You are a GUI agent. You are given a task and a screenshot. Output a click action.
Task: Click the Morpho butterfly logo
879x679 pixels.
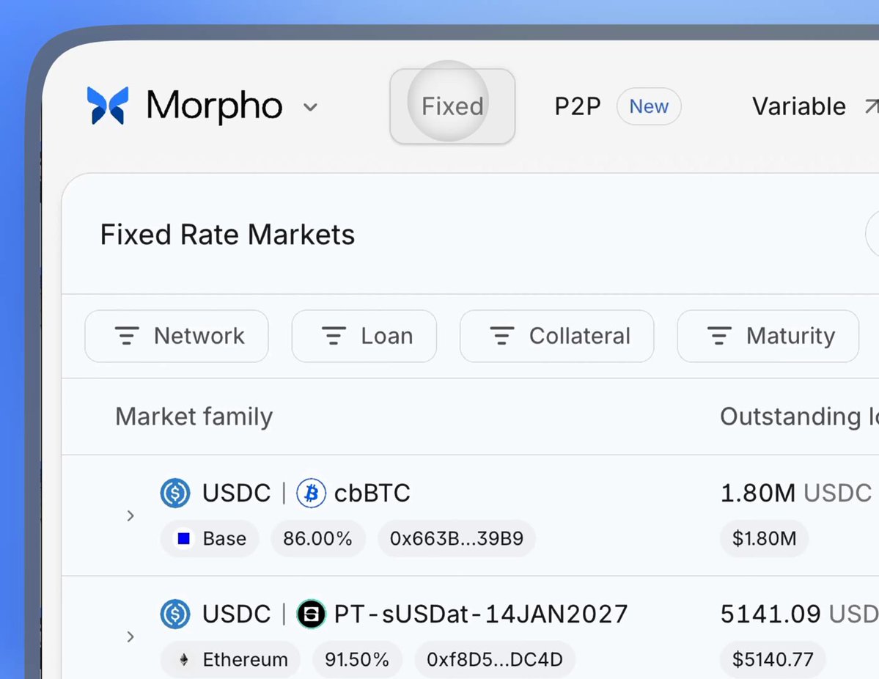108,106
